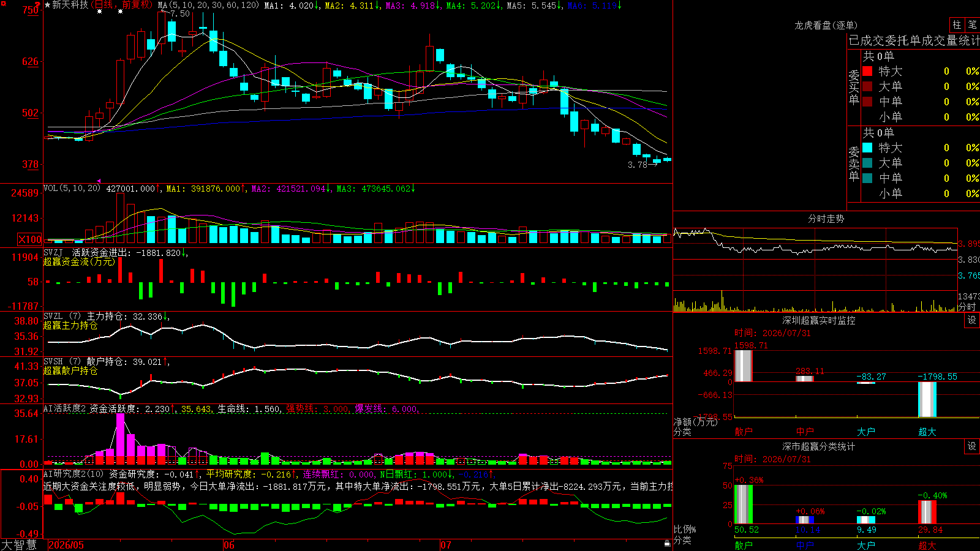Select the 07 month marker
The image size is (980, 551).
pyautogui.click(x=446, y=545)
